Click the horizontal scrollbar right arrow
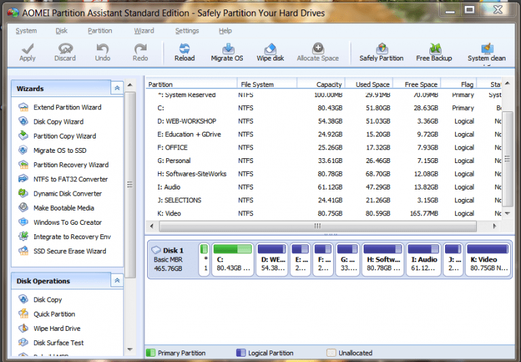Image resolution: width=521 pixels, height=362 pixels. pyautogui.click(x=495, y=226)
